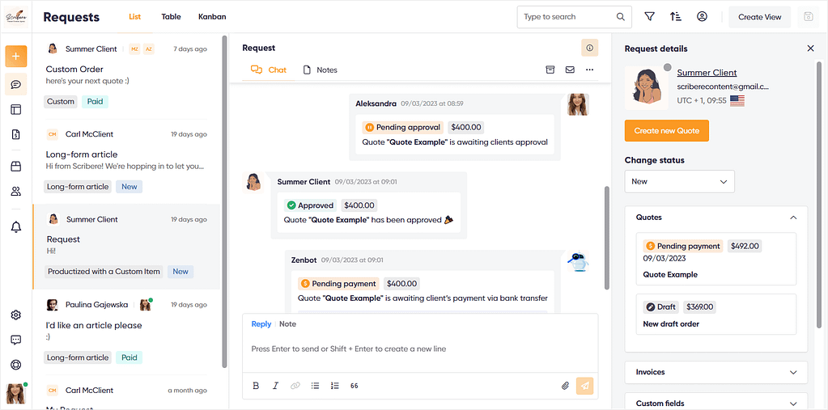Image resolution: width=828 pixels, height=410 pixels.
Task: Open the notifications bell icon
Action: (x=16, y=227)
